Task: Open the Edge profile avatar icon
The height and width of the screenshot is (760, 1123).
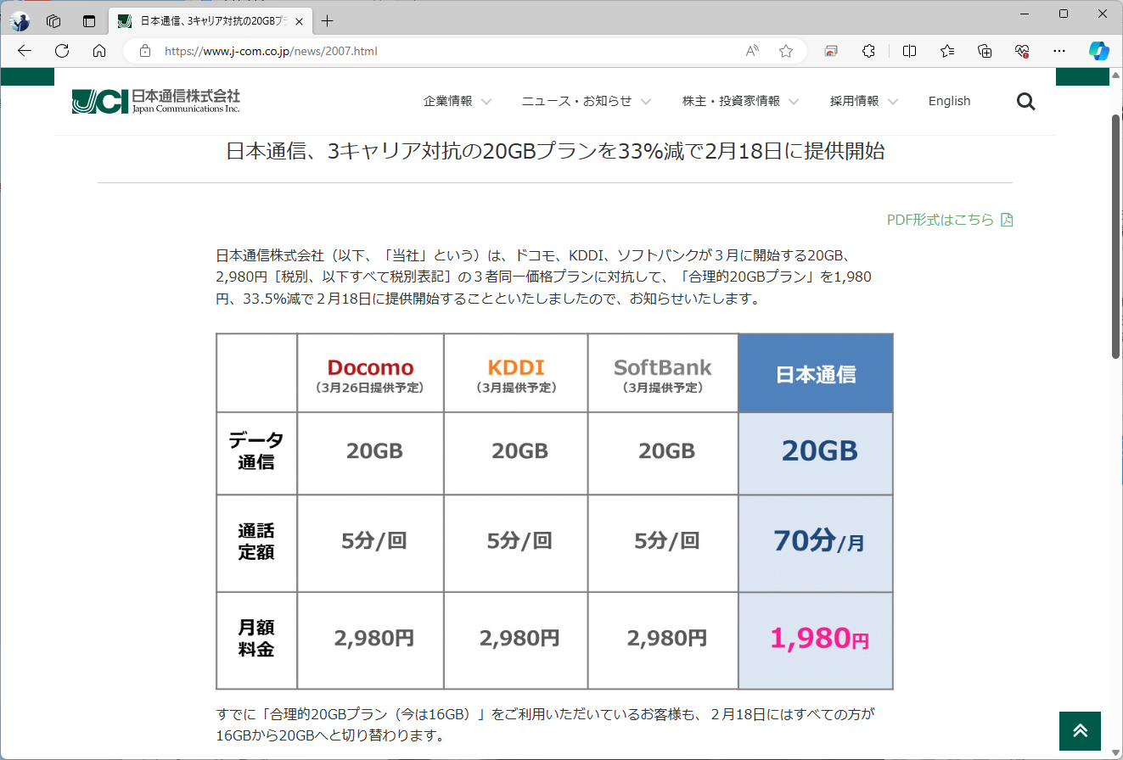Action: [x=20, y=20]
